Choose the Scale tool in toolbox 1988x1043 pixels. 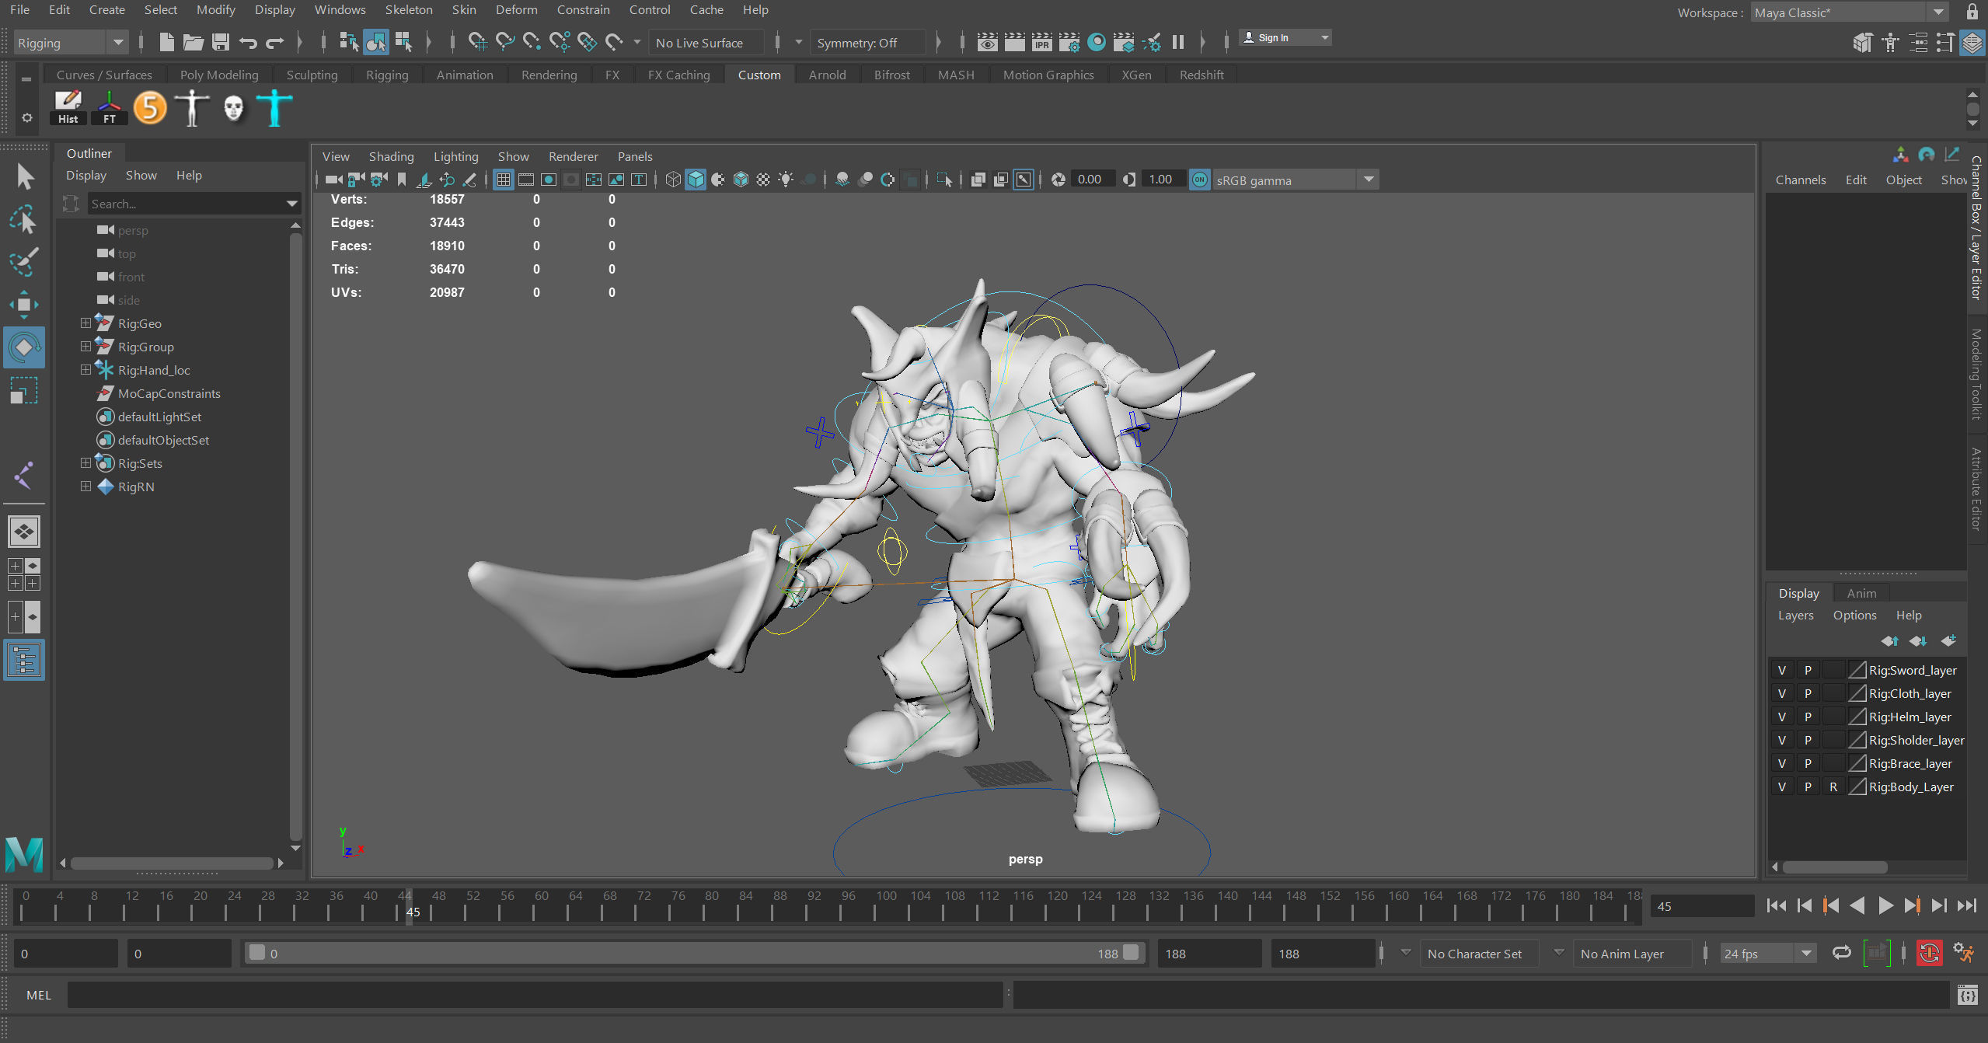coord(23,390)
